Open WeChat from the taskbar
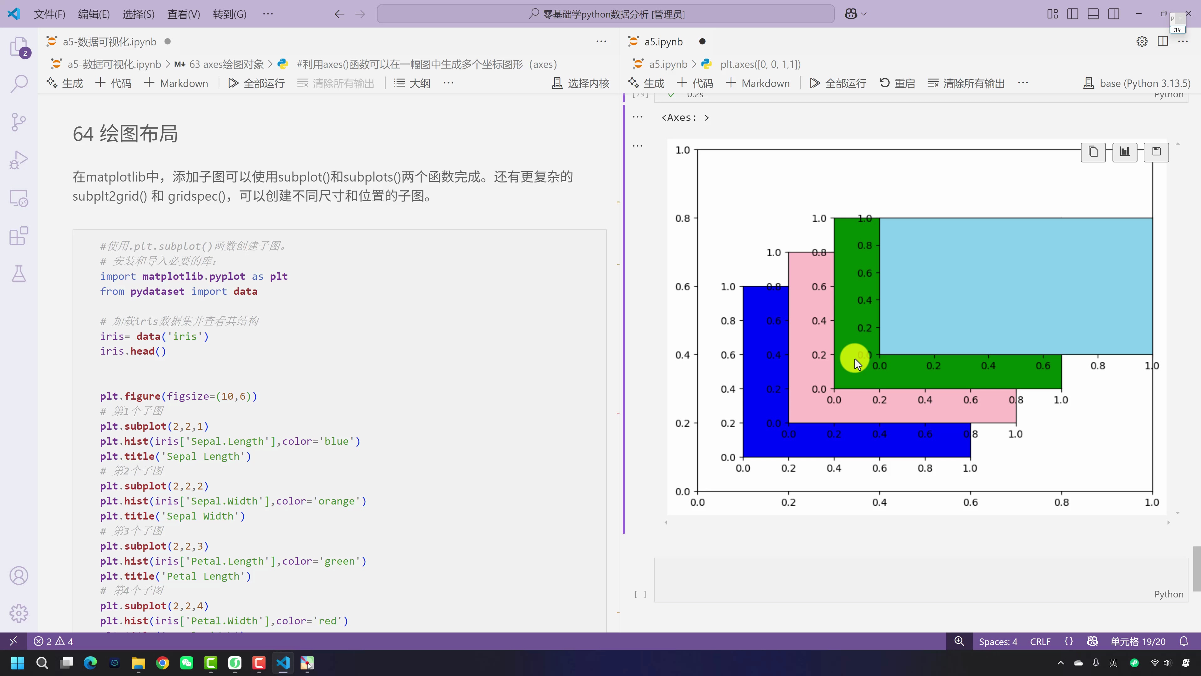 [186, 663]
